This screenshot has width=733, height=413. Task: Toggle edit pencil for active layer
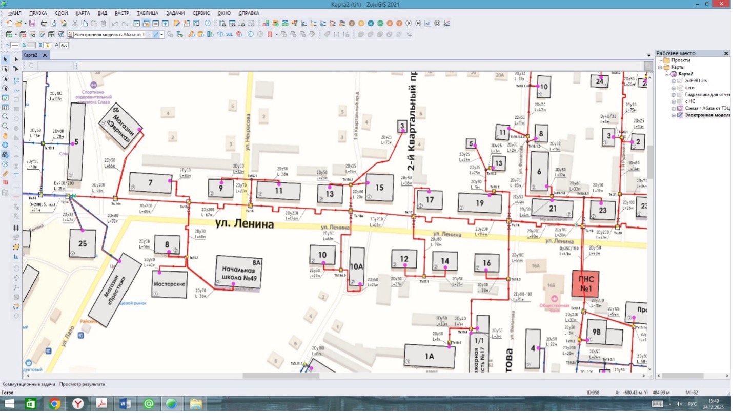pos(156,34)
